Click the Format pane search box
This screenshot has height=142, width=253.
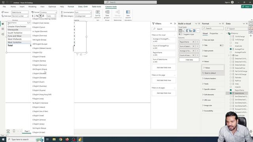click(x=213, y=28)
